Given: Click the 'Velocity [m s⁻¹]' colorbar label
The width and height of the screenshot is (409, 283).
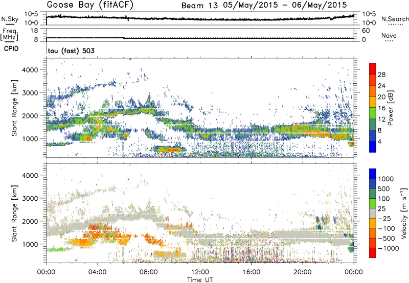Looking at the screenshot, I should 404,213.
